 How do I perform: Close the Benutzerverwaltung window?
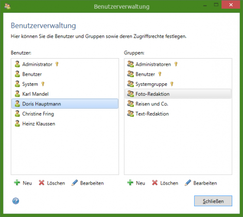click(231, 5)
